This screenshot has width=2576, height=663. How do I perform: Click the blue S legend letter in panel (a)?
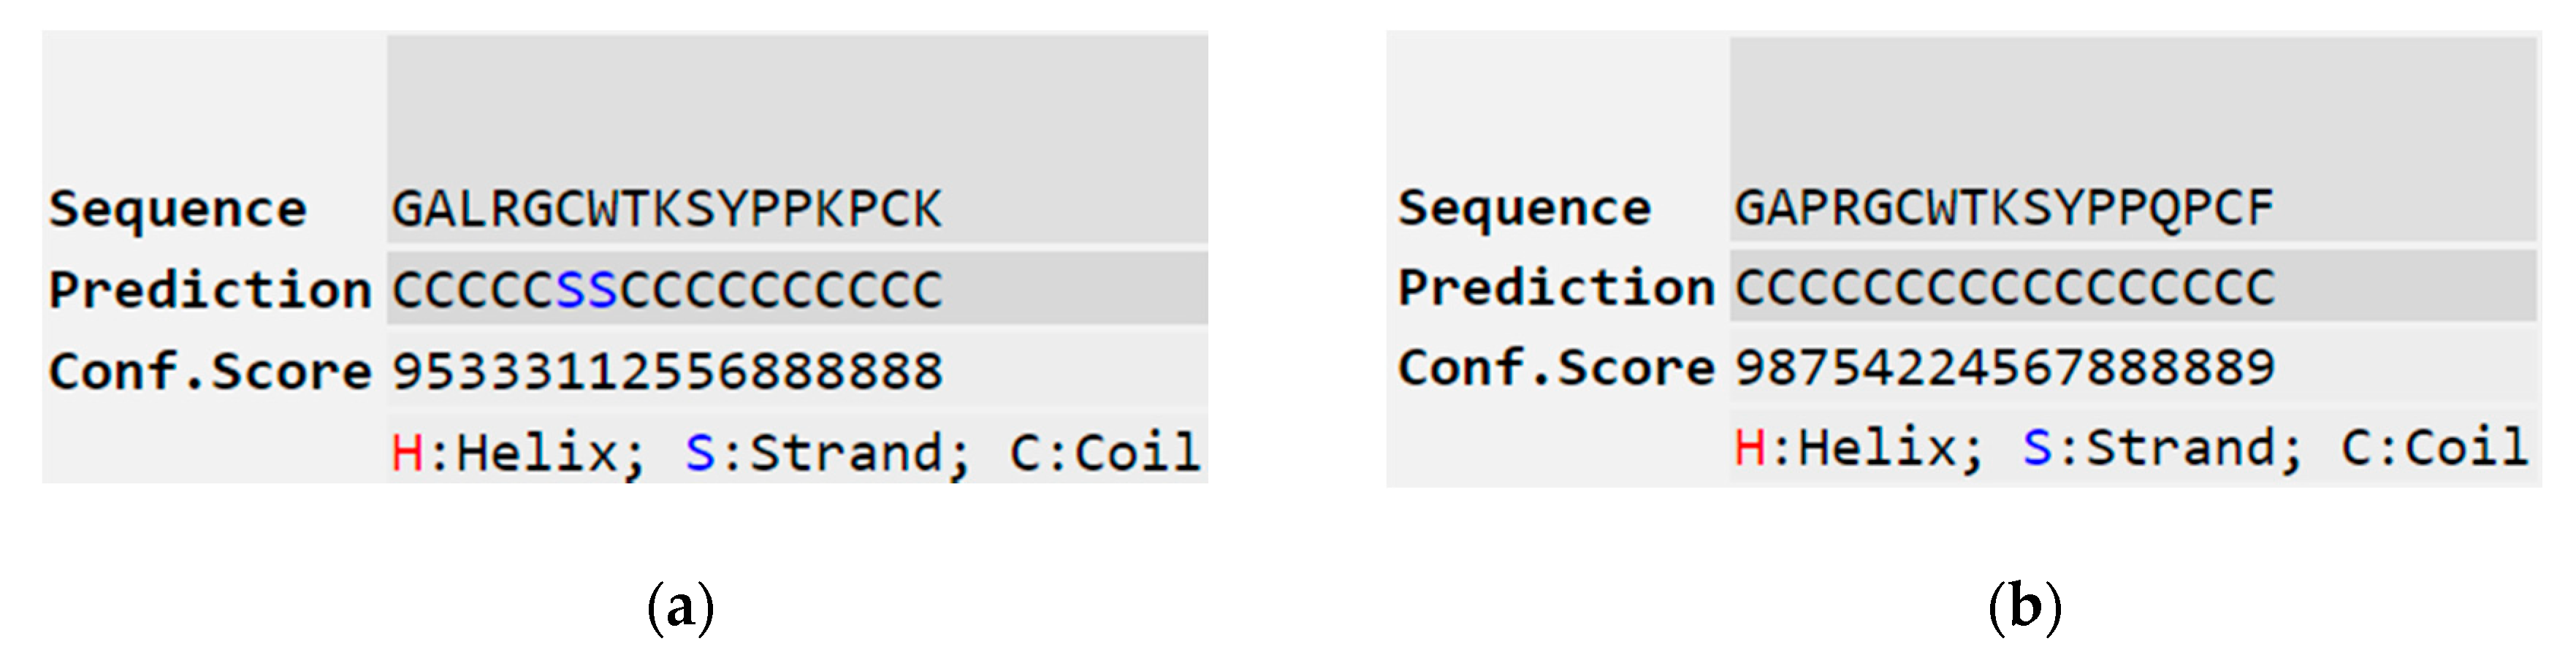click(700, 453)
